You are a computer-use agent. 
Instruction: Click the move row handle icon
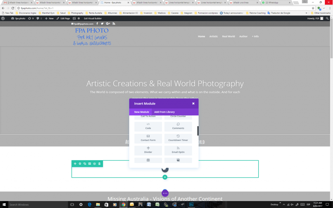(x=75, y=164)
